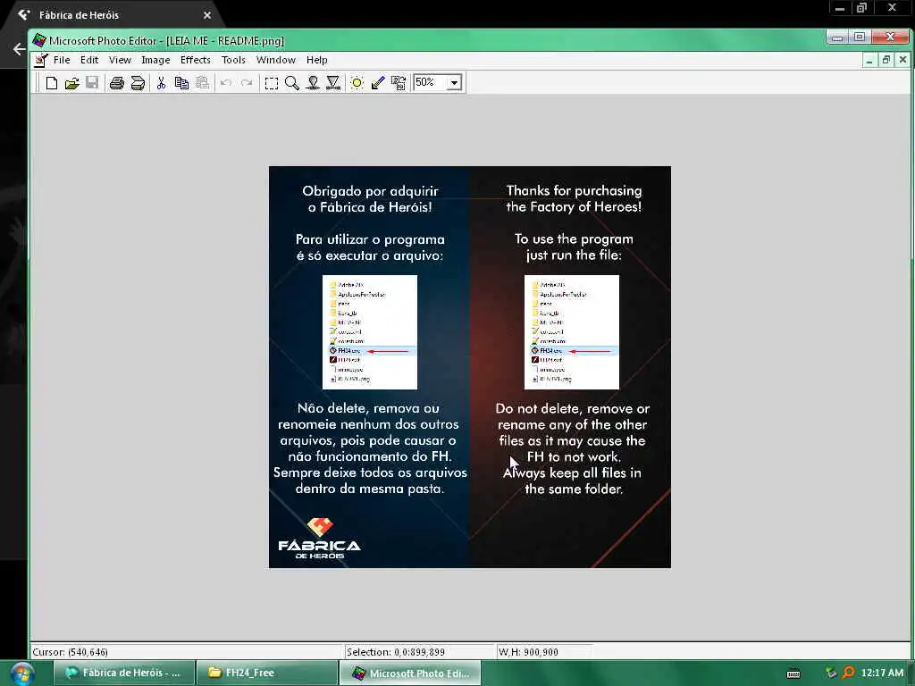The image size is (915, 686).
Task: Click the README image on the canvas
Action: 470,367
